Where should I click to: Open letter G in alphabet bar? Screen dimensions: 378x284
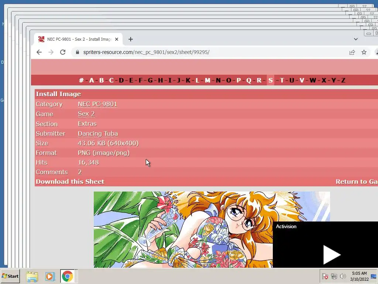[150, 80]
